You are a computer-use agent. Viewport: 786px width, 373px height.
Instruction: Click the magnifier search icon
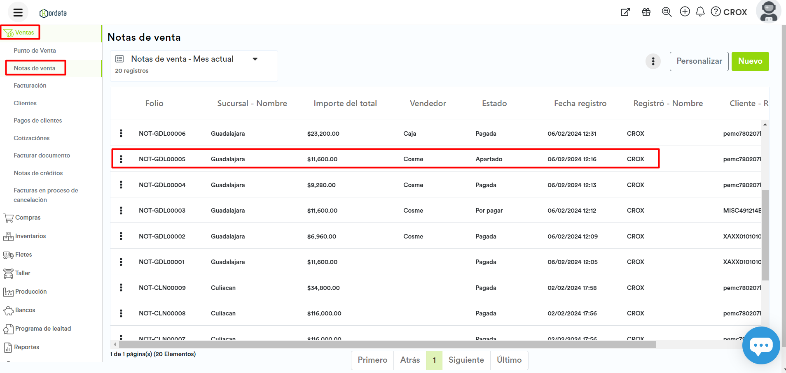pyautogui.click(x=666, y=12)
